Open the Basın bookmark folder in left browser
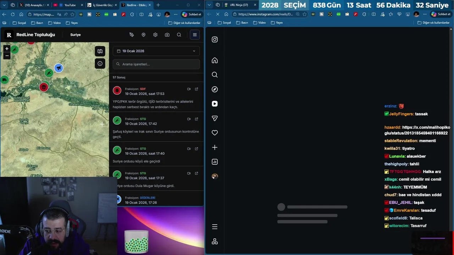 [x=37, y=23]
